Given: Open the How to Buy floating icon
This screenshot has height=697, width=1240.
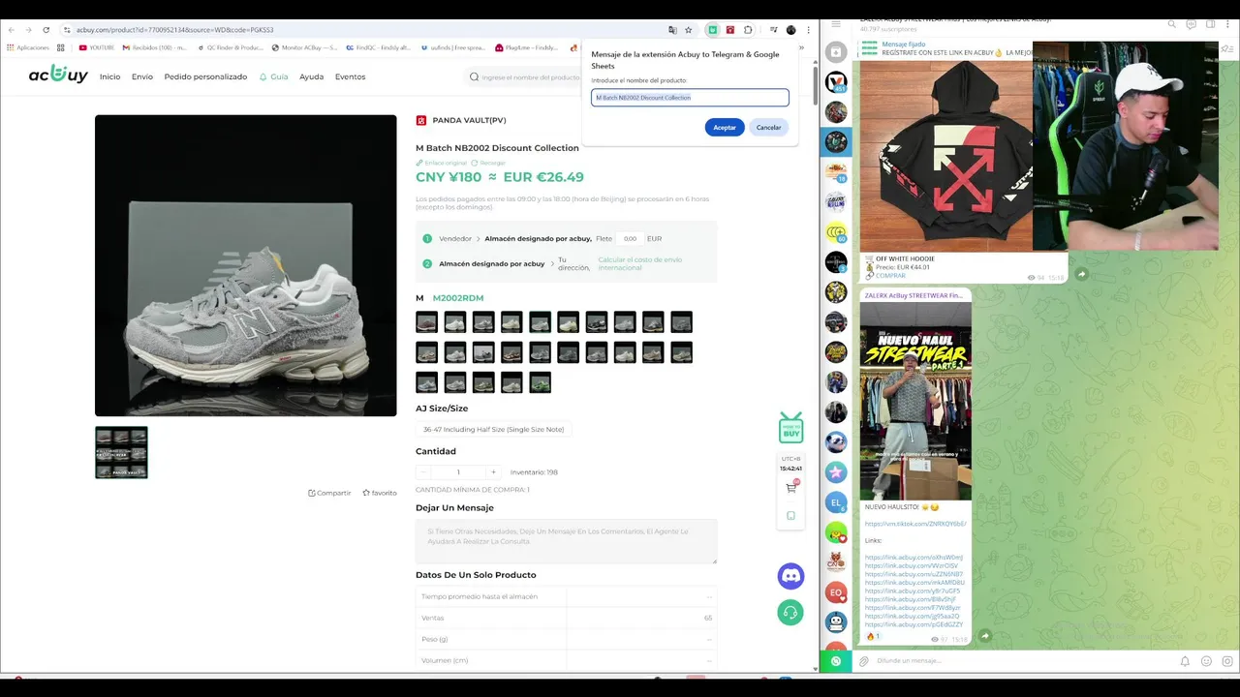Looking at the screenshot, I should 791,428.
